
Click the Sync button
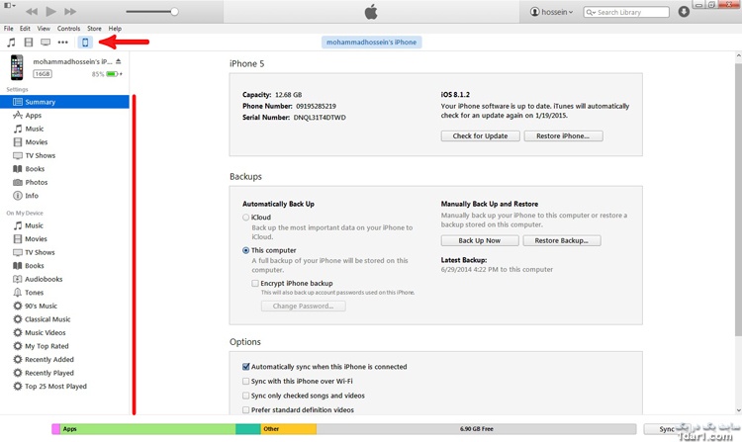[667, 429]
